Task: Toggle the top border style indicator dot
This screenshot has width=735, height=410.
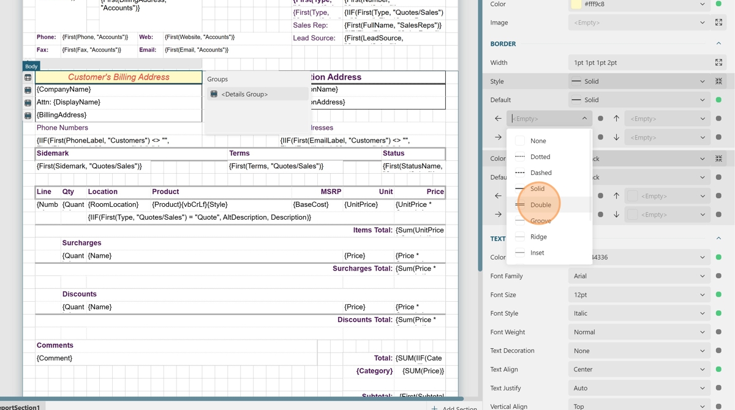Action: pyautogui.click(x=718, y=119)
